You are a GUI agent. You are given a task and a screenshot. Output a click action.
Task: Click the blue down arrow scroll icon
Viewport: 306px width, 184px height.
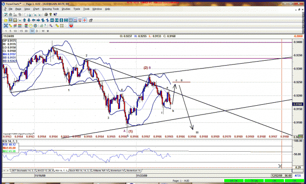point(29,20)
